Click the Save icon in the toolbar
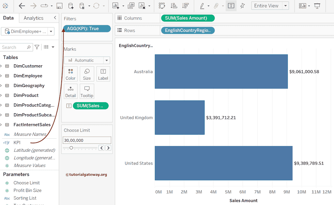The width and height of the screenshot is (334, 205). pos(59,6)
